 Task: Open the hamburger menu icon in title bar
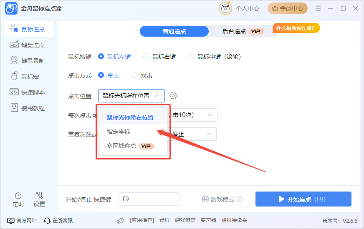[x=318, y=8]
